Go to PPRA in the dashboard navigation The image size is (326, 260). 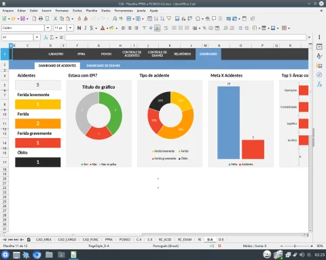[x=81, y=54]
